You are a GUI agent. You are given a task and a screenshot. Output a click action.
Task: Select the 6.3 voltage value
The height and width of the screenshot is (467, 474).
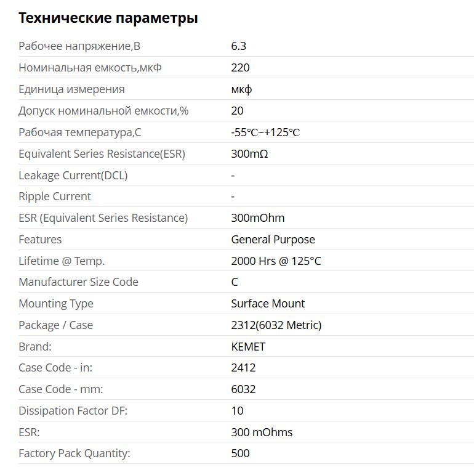click(239, 46)
